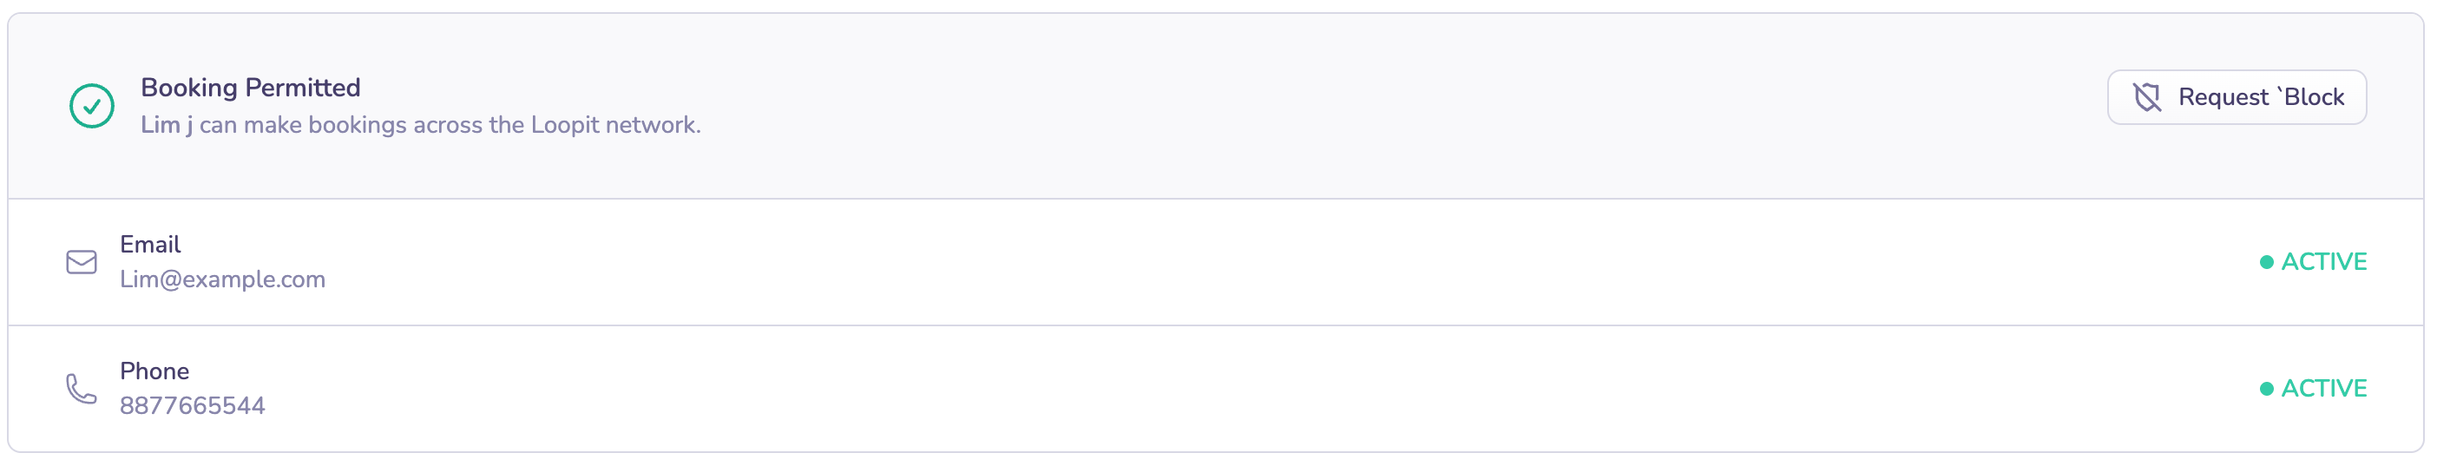Select the phone number 8877665544

pyautogui.click(x=192, y=407)
